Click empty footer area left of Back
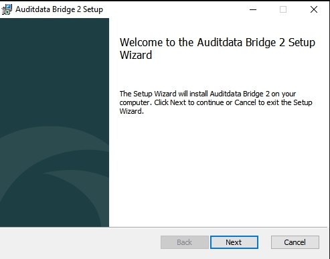Viewport: 330px width, 259px height. [80, 242]
